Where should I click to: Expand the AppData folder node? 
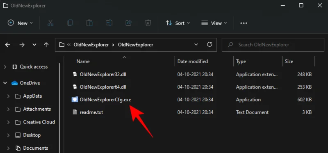point(8,96)
